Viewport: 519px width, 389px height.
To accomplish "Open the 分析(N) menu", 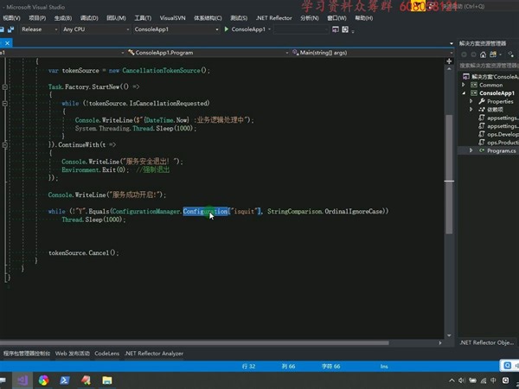I will pos(310,18).
